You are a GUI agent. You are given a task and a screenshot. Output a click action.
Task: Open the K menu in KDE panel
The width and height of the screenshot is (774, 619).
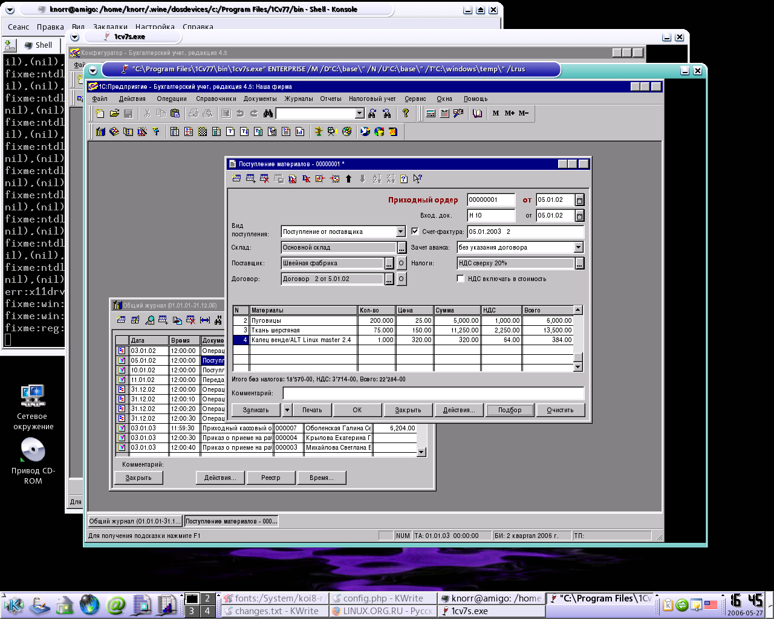pyautogui.click(x=13, y=604)
